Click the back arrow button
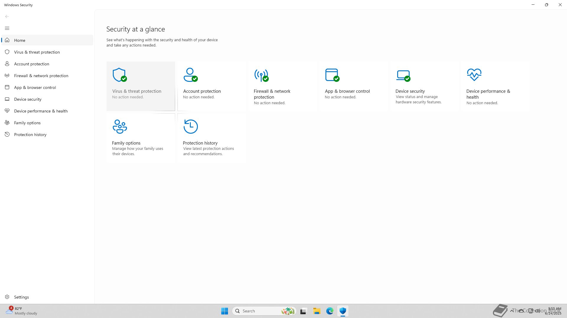The height and width of the screenshot is (318, 567). tap(7, 16)
